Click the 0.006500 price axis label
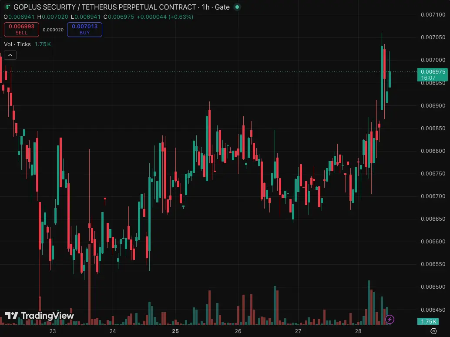This screenshot has height=337, width=450. click(x=433, y=287)
